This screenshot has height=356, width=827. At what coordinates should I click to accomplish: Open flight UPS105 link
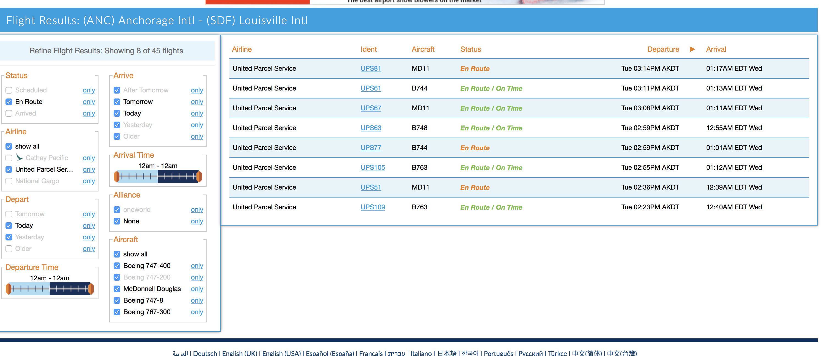coord(373,168)
